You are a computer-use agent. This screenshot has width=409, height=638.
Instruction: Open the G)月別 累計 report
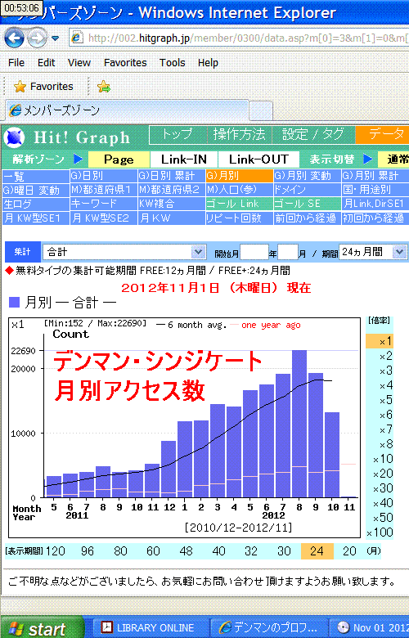coord(375,176)
